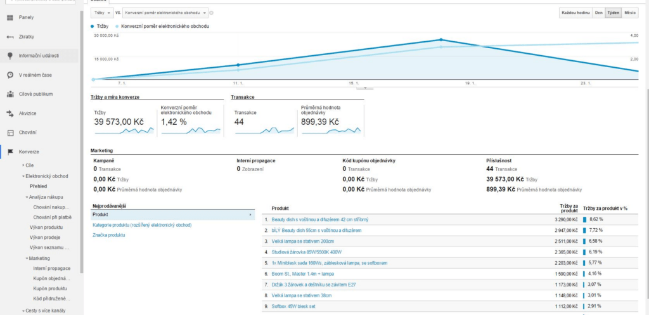Image resolution: width=649 pixels, height=315 pixels.
Task: Open the Panely dashboard icon
Action: (10, 18)
